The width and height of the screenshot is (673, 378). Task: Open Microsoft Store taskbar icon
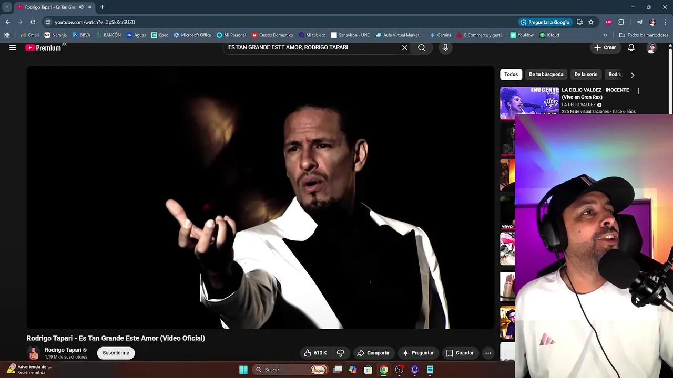(368, 370)
